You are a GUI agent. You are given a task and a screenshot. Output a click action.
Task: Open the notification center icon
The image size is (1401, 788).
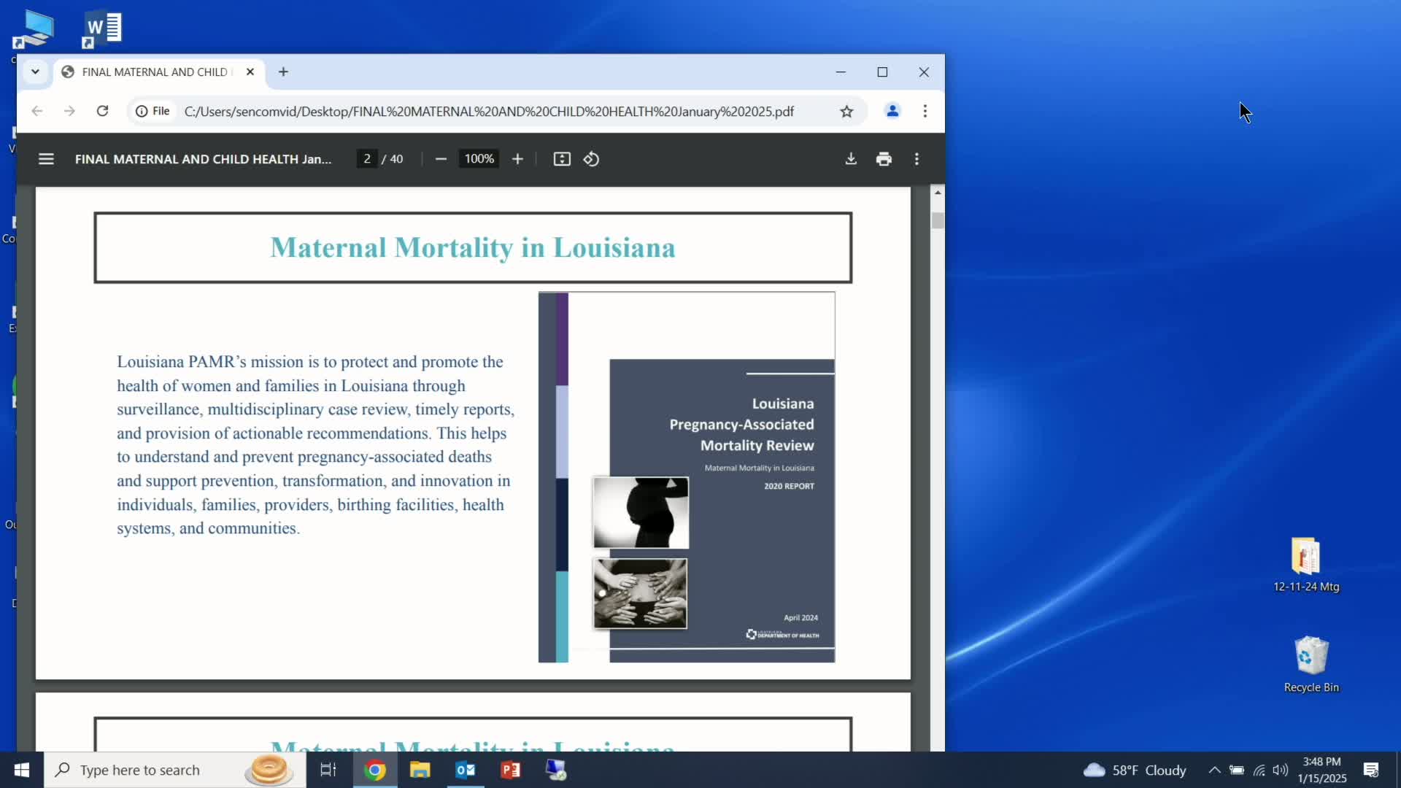(1371, 770)
